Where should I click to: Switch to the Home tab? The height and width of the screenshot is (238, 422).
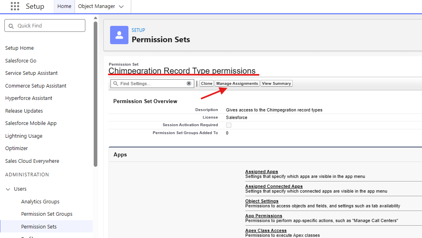(x=64, y=6)
